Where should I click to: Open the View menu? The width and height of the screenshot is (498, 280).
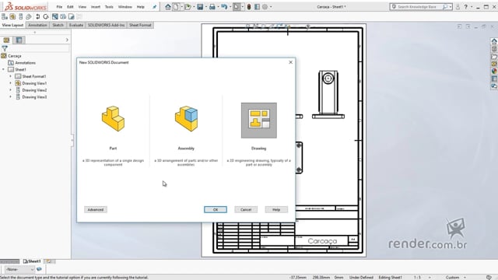click(82, 7)
